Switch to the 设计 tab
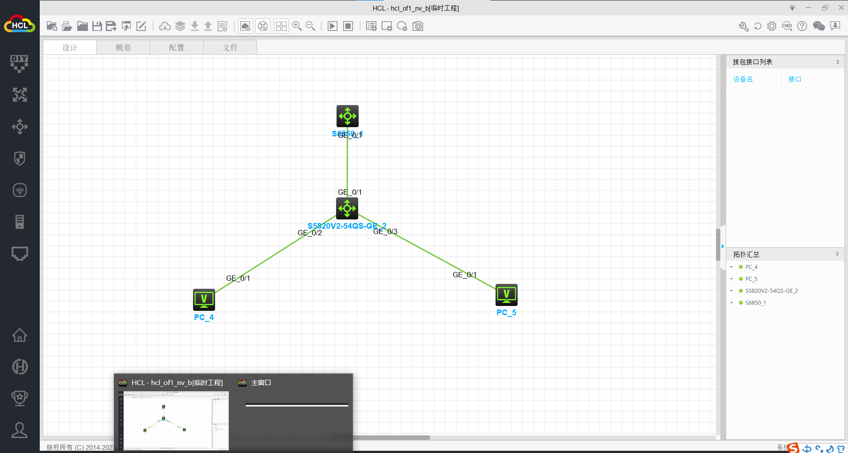This screenshot has width=848, height=453. pyautogui.click(x=70, y=47)
